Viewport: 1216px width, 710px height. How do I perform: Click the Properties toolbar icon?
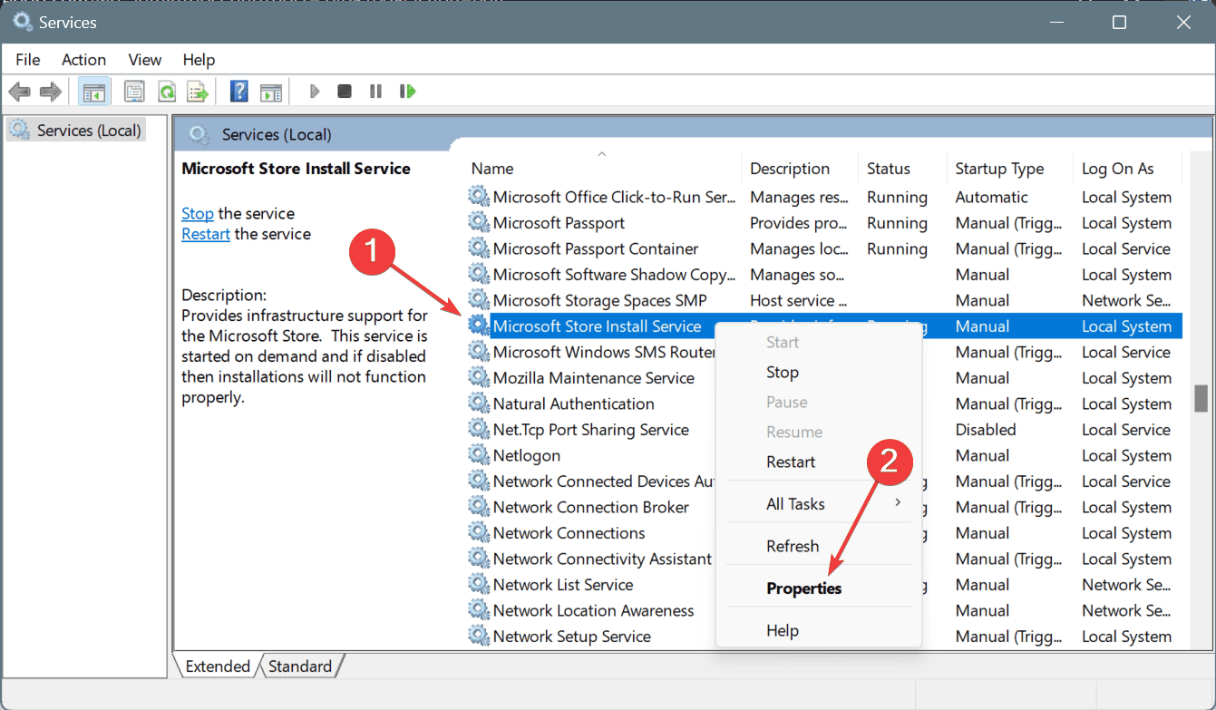[135, 92]
